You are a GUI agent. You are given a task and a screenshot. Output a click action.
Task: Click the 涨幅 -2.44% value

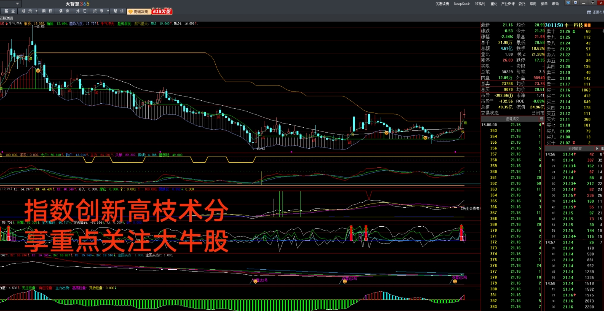507,37
